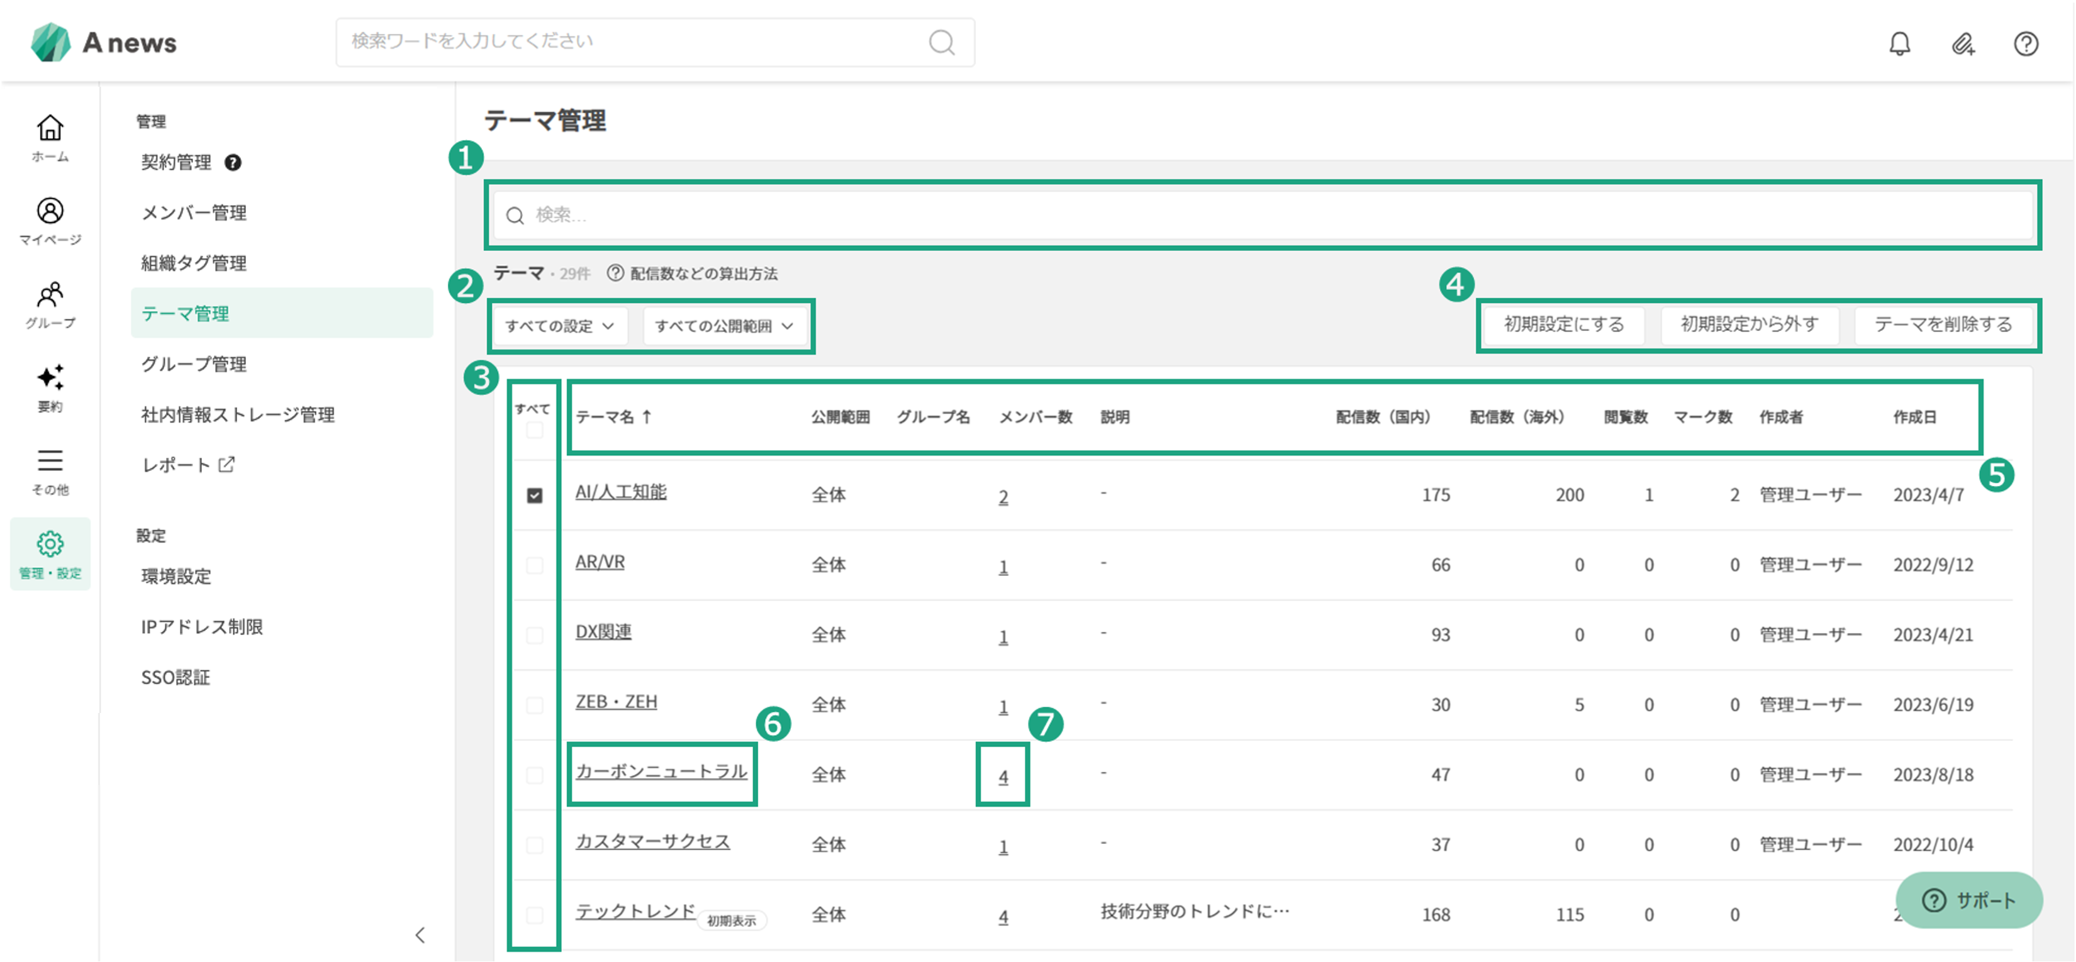Click the magnifier icon in top search
This screenshot has height=962, width=2076.
(x=941, y=42)
